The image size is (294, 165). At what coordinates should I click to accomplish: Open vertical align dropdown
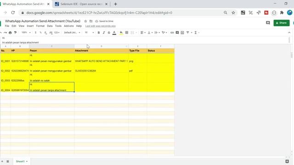tap(150, 33)
